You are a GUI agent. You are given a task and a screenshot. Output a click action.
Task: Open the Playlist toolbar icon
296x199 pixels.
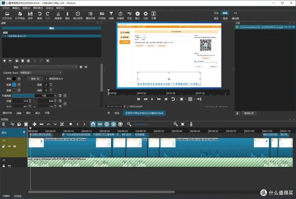click(91, 16)
